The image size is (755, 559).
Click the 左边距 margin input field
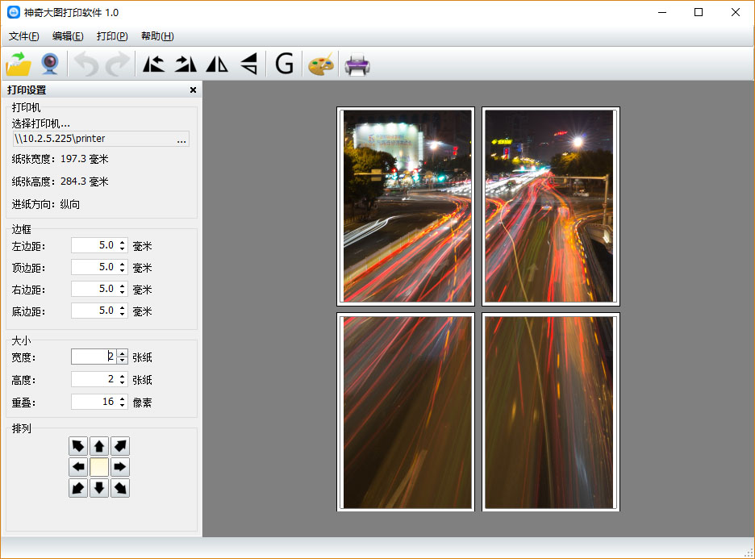[x=94, y=245]
